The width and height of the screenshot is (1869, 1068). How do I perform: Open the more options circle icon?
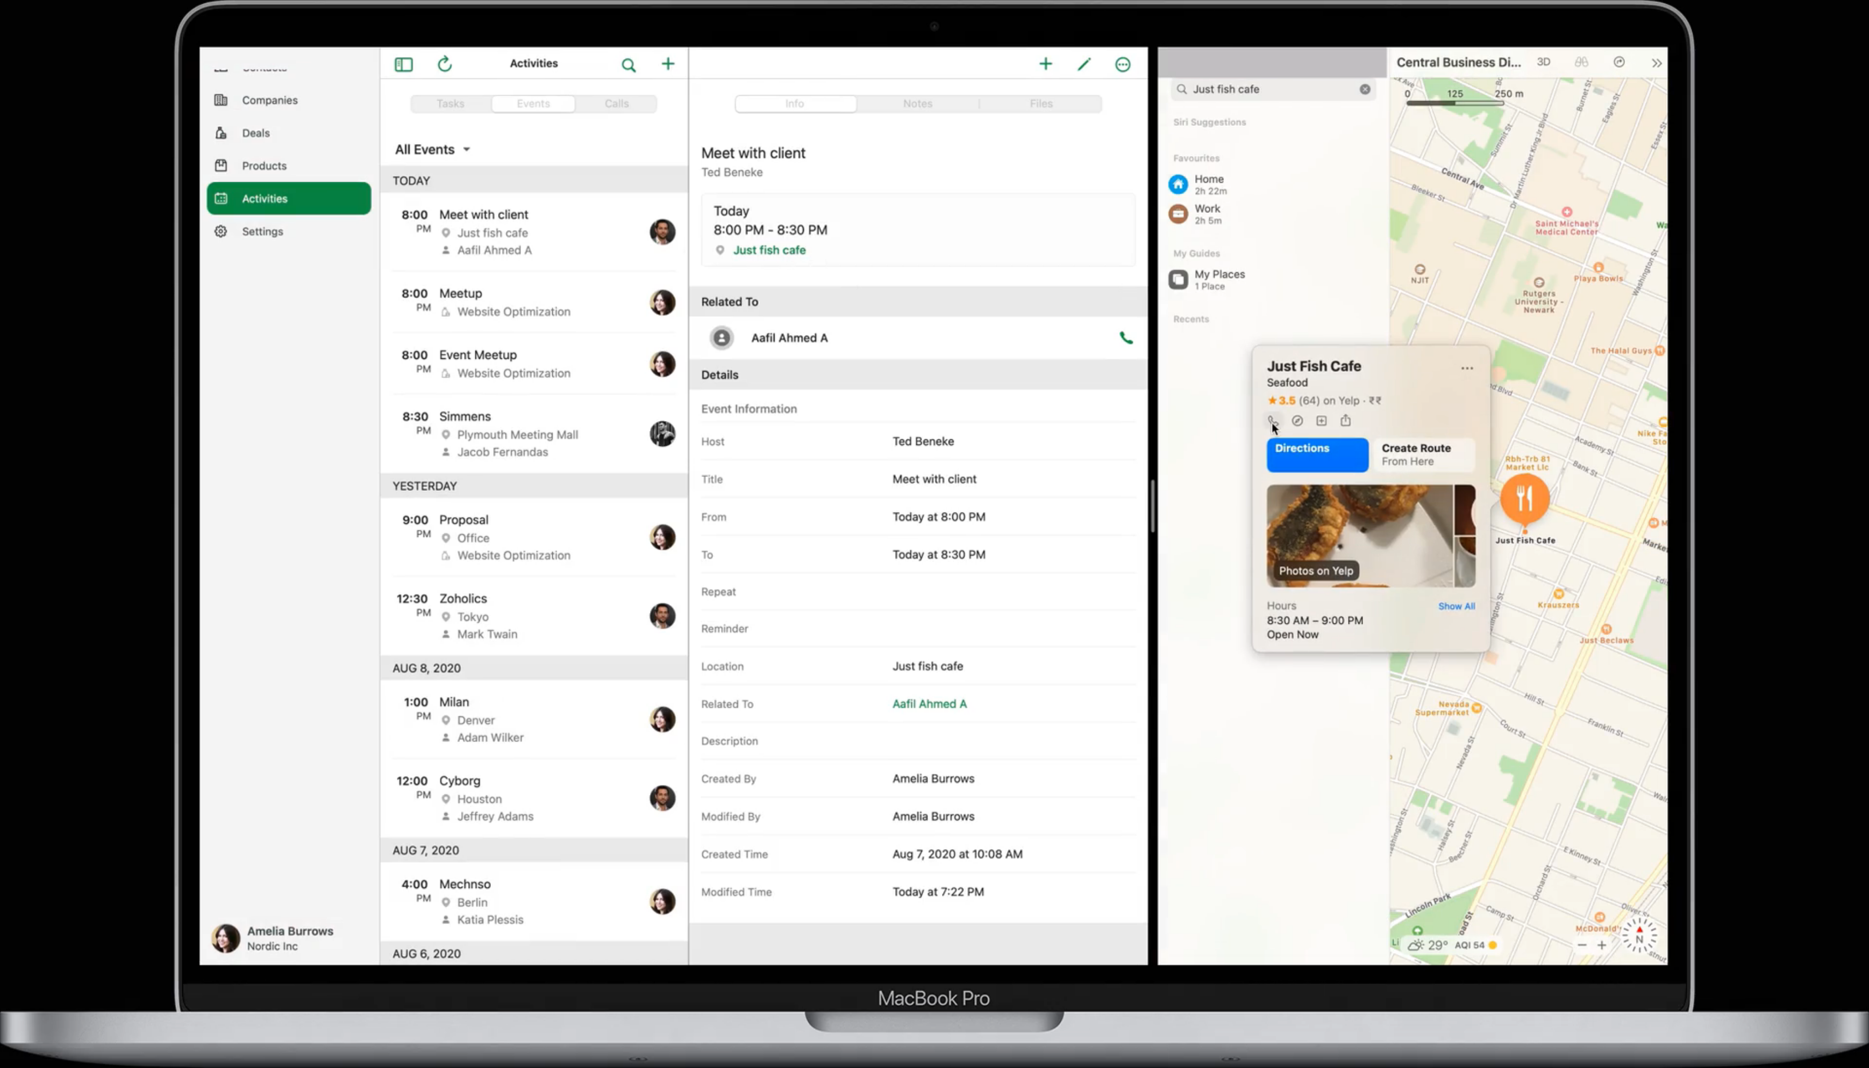tap(1123, 65)
